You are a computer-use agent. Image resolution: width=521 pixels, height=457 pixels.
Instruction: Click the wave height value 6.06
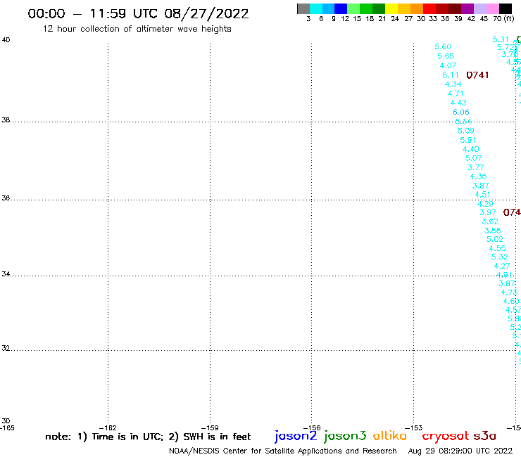tap(461, 112)
